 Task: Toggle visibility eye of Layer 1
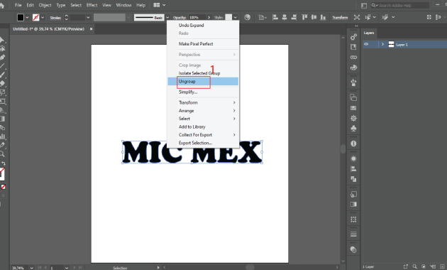coord(366,44)
